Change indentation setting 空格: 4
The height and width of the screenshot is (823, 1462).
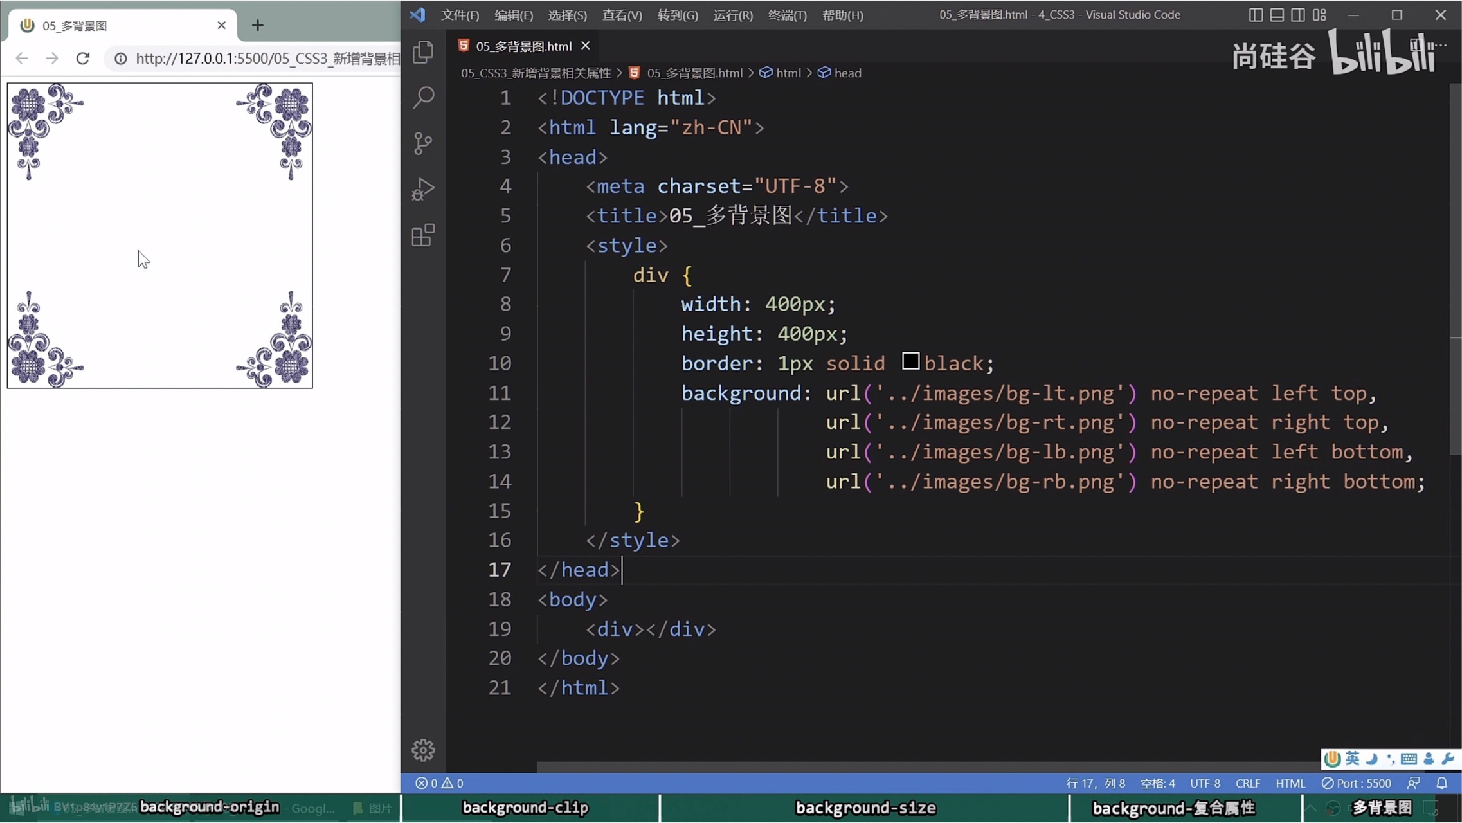(x=1157, y=783)
